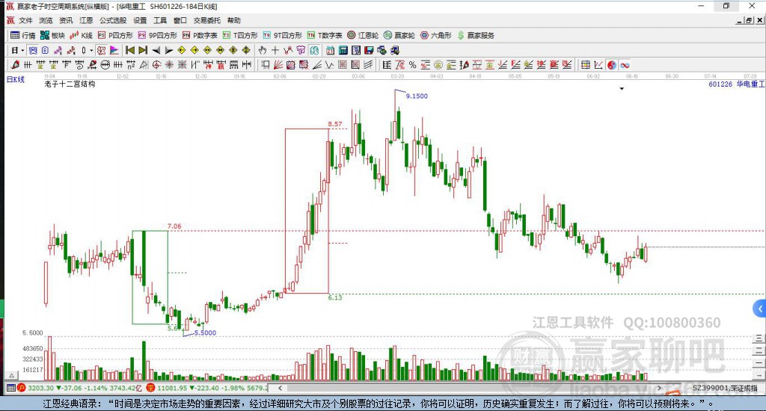Click the colored grid table icon
The height and width of the screenshot is (411, 766).
(x=585, y=65)
